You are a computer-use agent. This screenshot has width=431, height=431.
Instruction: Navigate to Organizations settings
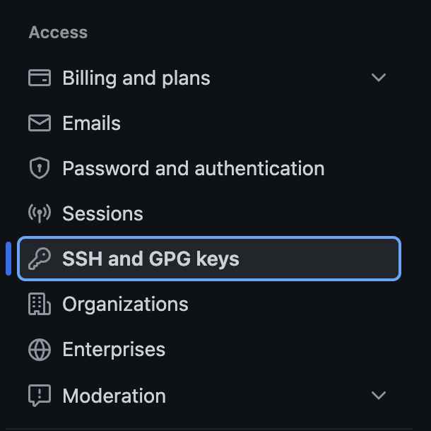126,304
